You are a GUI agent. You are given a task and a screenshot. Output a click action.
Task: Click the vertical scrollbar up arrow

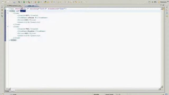162,9
